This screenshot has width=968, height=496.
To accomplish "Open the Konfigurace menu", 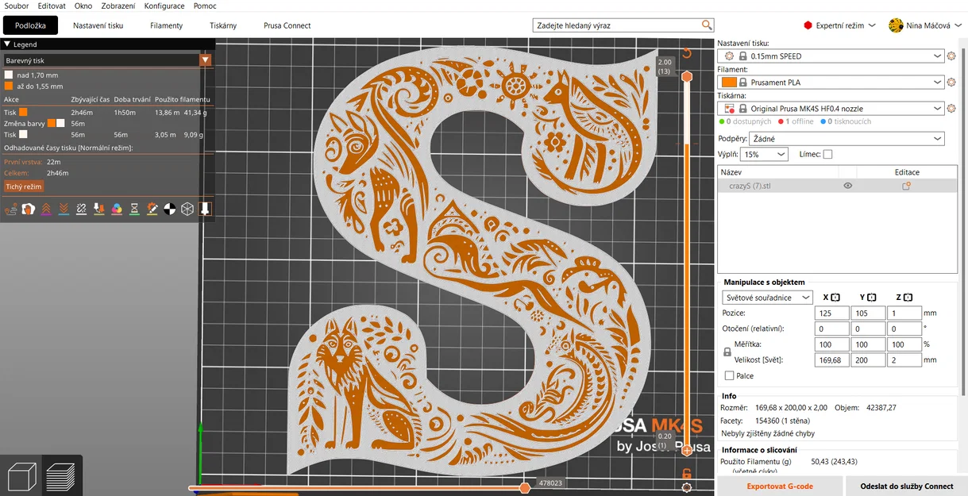I will (x=164, y=6).
